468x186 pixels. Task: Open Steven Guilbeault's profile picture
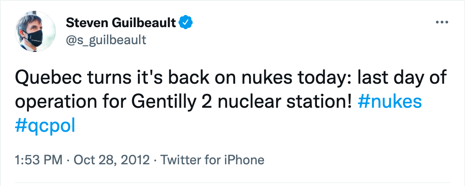point(36,31)
